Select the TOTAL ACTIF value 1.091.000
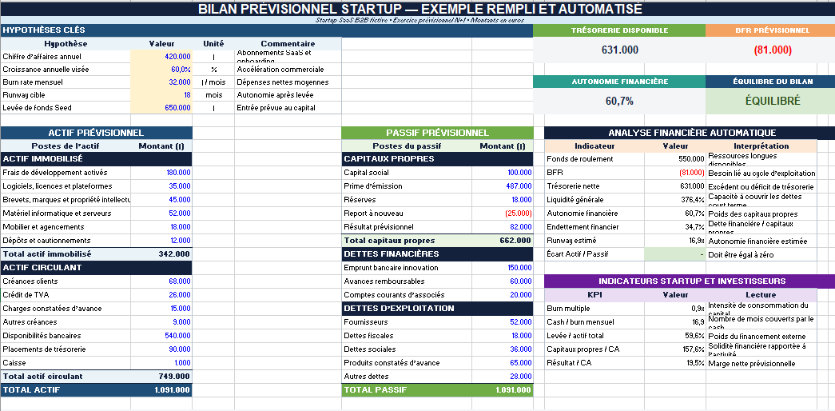 click(161, 389)
